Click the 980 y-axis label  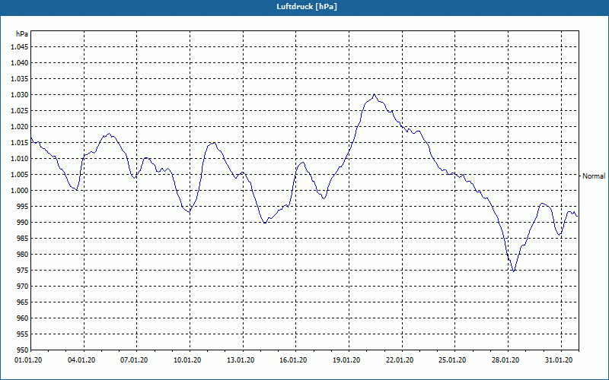[23, 255]
